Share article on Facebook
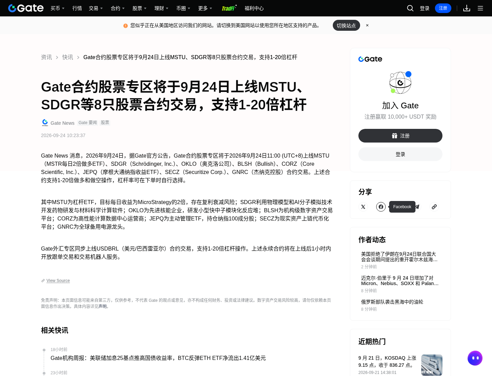 [x=381, y=207]
